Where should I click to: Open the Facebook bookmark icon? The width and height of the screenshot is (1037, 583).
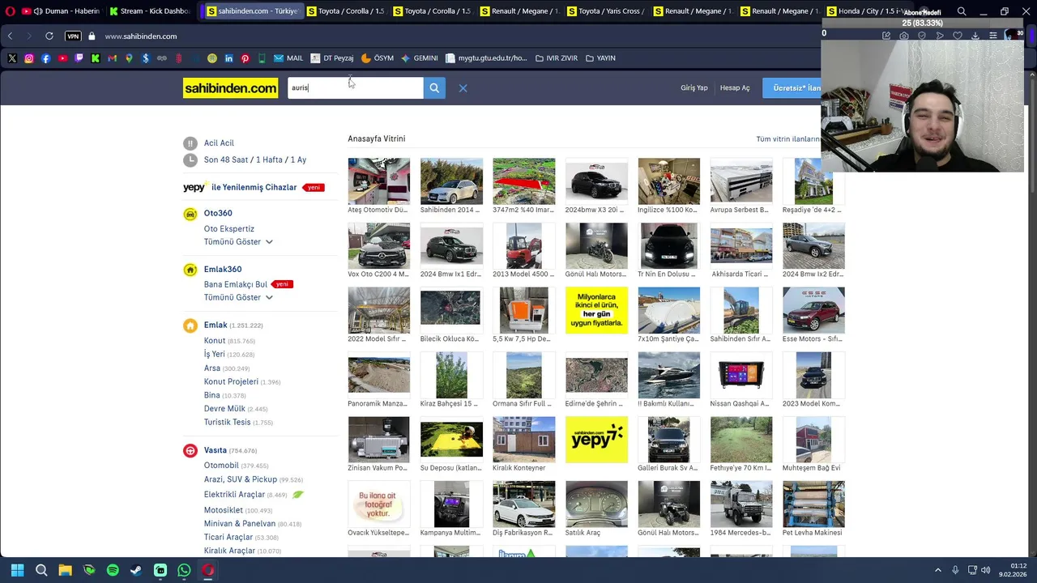(45, 58)
